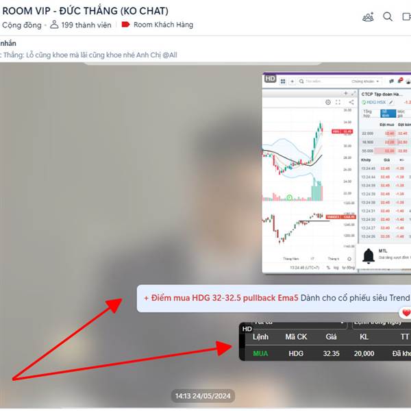The height and width of the screenshot is (411, 411).
Task: Open the chat search magnifier icon
Action: [x=388, y=16]
